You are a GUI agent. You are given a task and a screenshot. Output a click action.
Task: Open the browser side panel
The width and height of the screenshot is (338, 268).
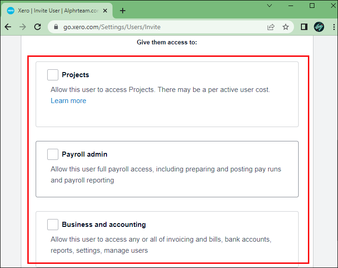click(304, 27)
